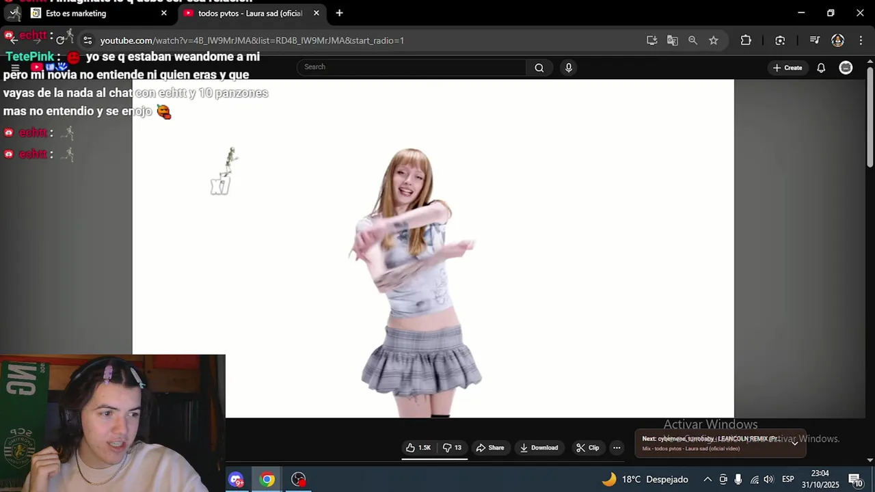
Task: Click the Create button on YouTube
Action: point(787,68)
